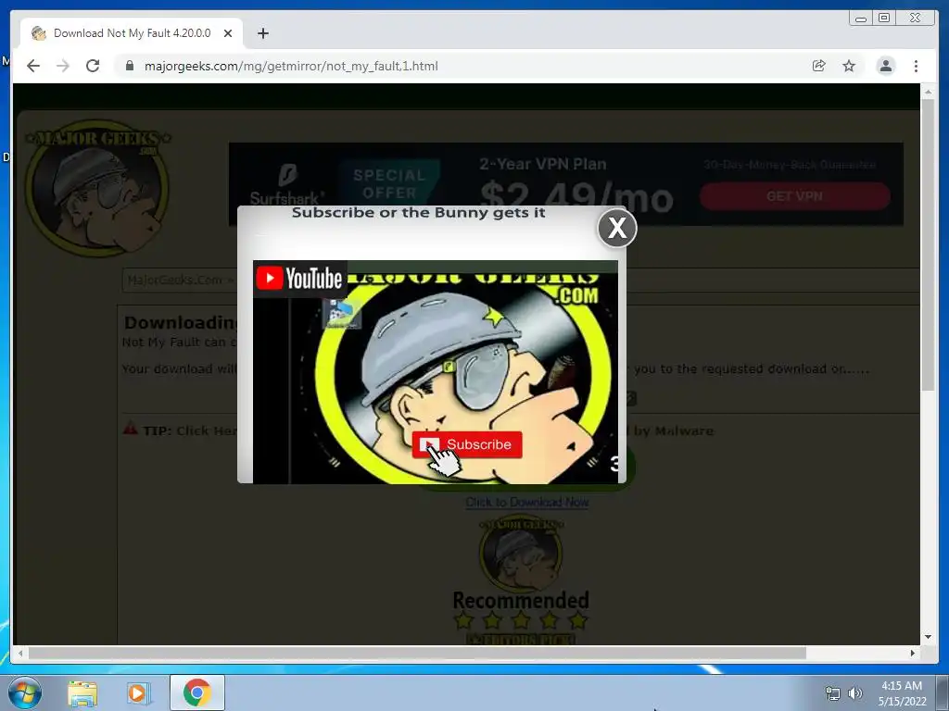The image size is (949, 711).
Task: Click the vertical scrollbar down arrow
Action: point(928,637)
